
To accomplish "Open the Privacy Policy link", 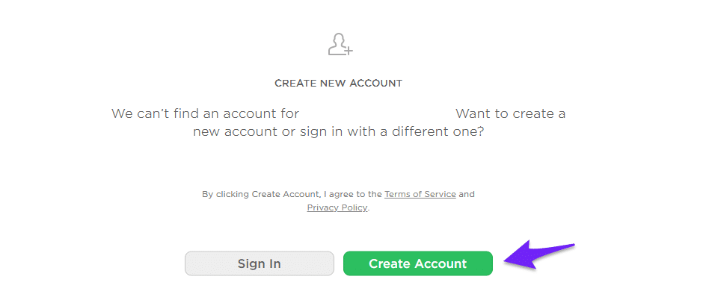I will click(337, 207).
